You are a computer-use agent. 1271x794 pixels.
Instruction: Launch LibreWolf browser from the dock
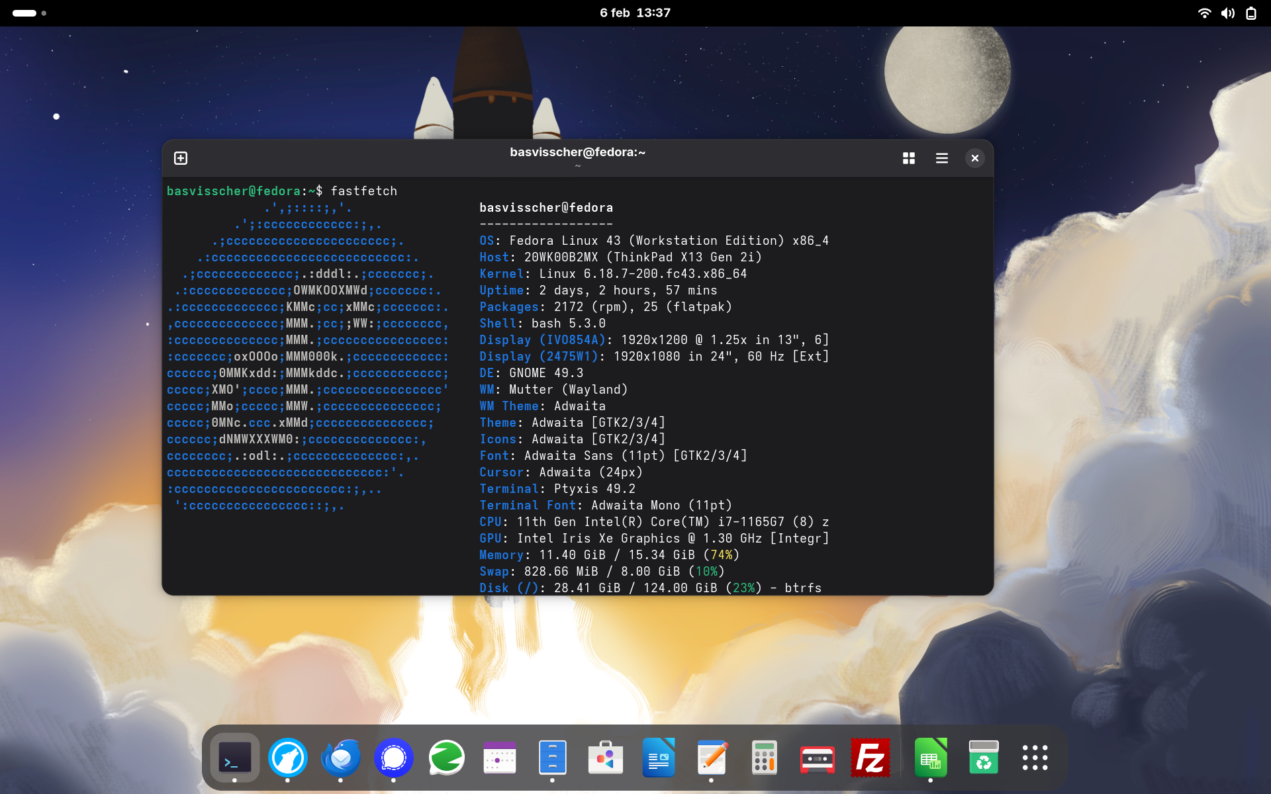[x=288, y=758]
